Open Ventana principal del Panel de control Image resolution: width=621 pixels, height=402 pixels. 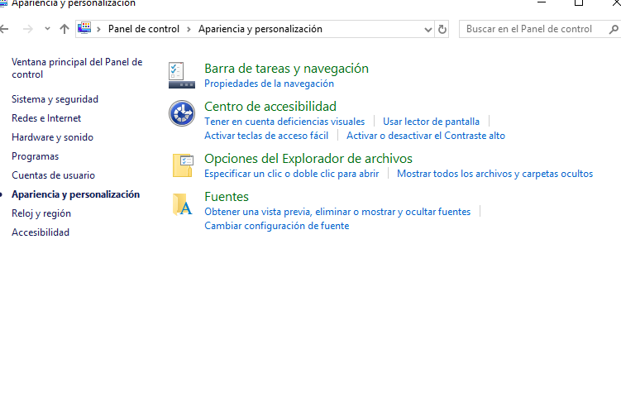pos(77,68)
